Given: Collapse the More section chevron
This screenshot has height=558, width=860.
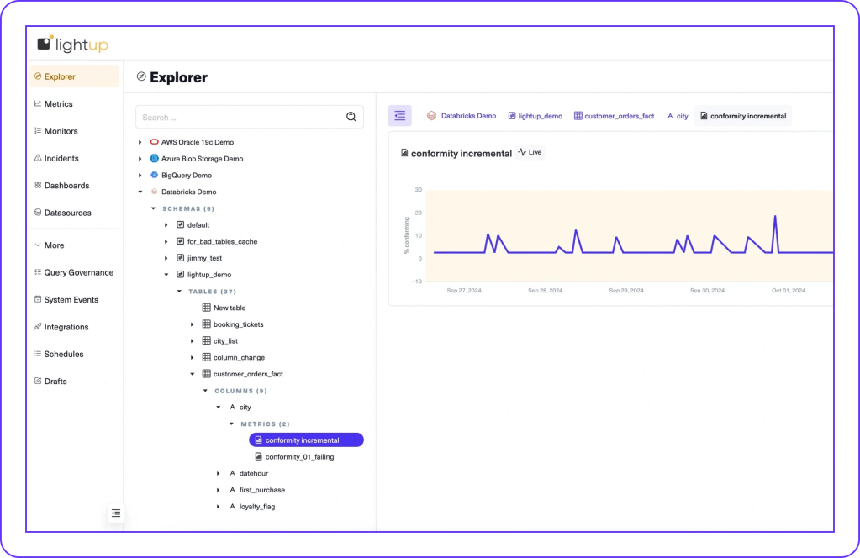Looking at the screenshot, I should (38, 245).
